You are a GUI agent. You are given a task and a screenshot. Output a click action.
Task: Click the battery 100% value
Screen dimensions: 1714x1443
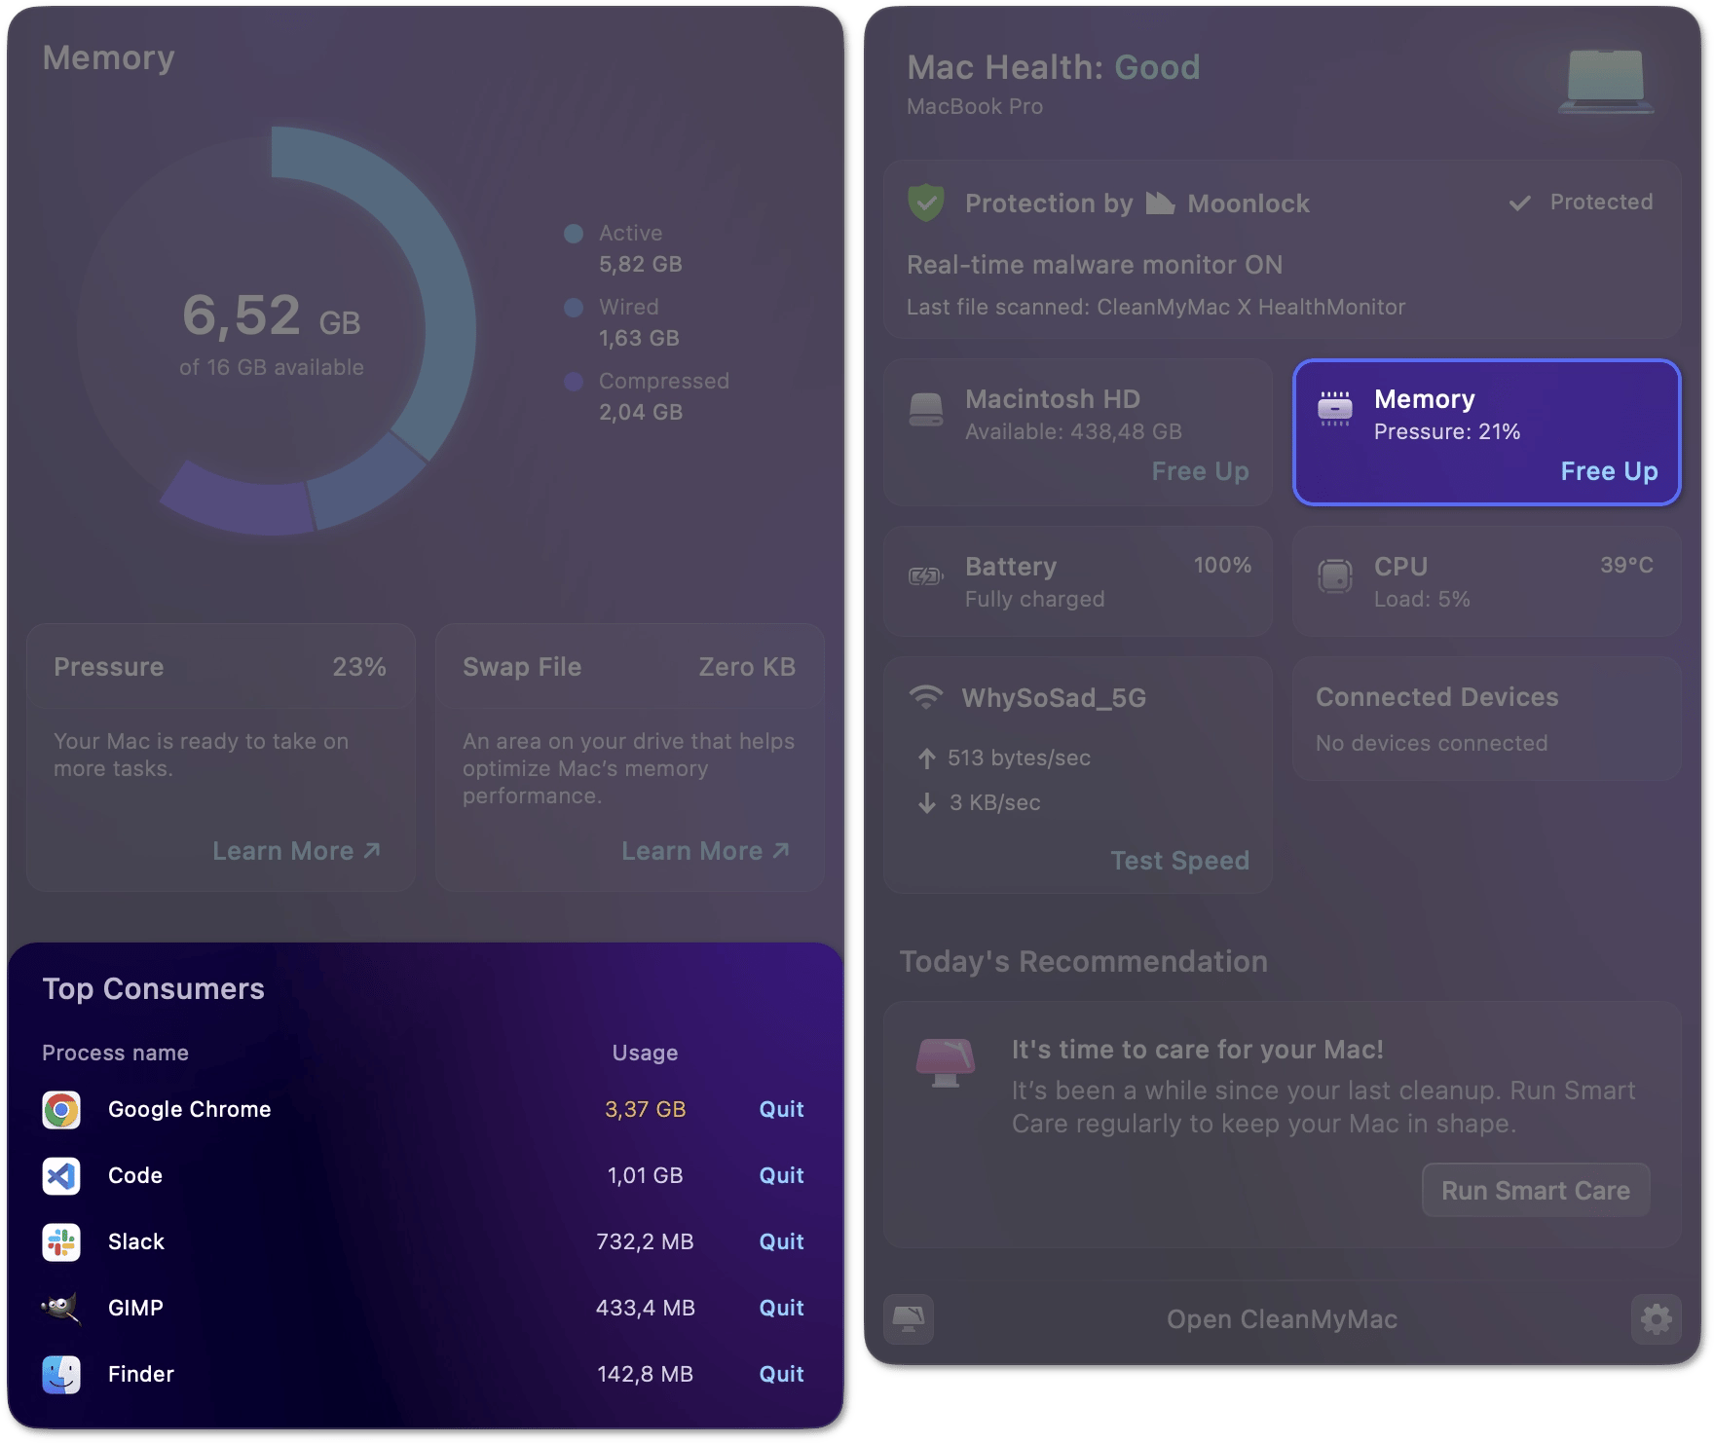tap(1222, 566)
